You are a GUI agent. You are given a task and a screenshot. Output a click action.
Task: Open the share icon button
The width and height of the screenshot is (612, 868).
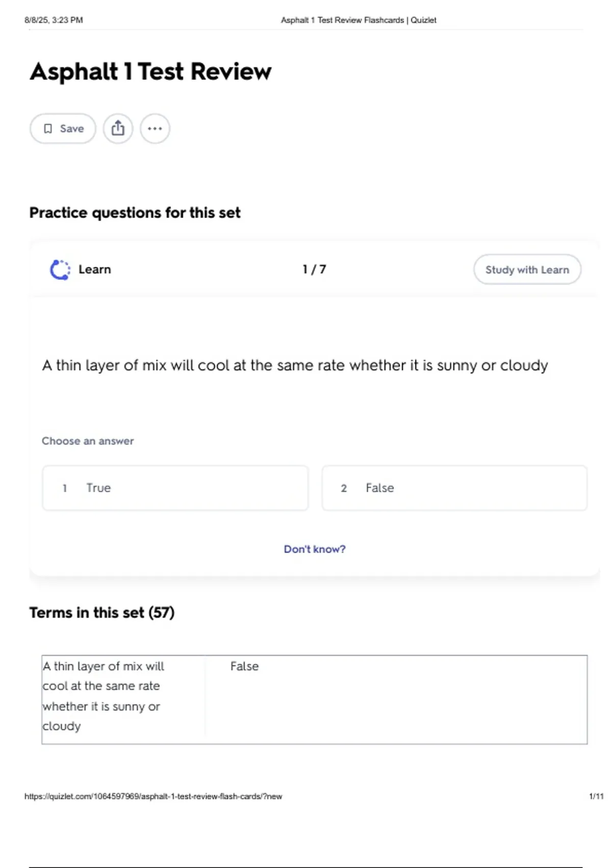(x=118, y=129)
